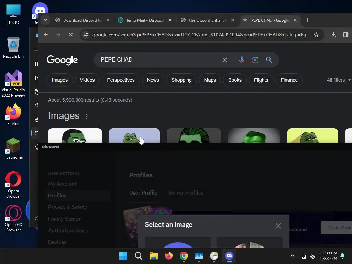The width and height of the screenshot is (352, 264).
Task: Switch to Discord in the taskbar
Action: coord(229,256)
